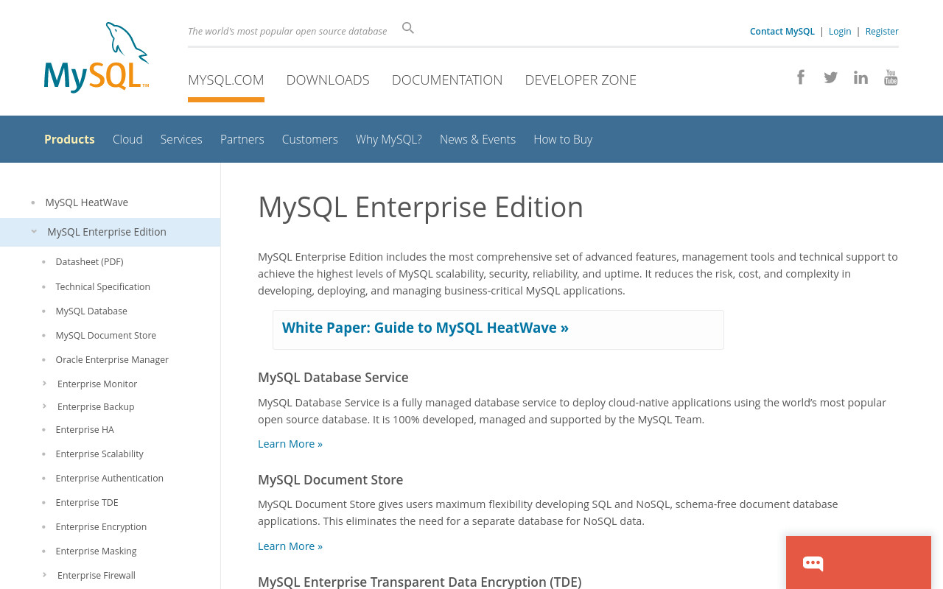
Task: Open News & Events menu item
Action: pos(477,139)
